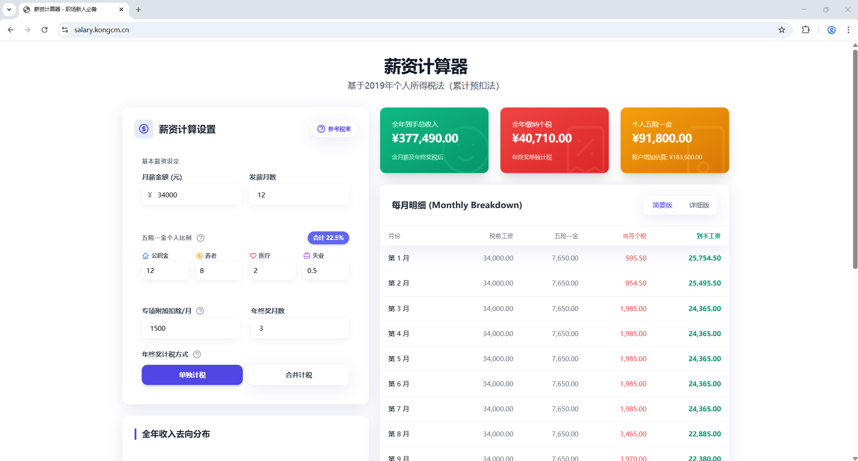
Task: Open the browser profile icon
Action: click(832, 30)
